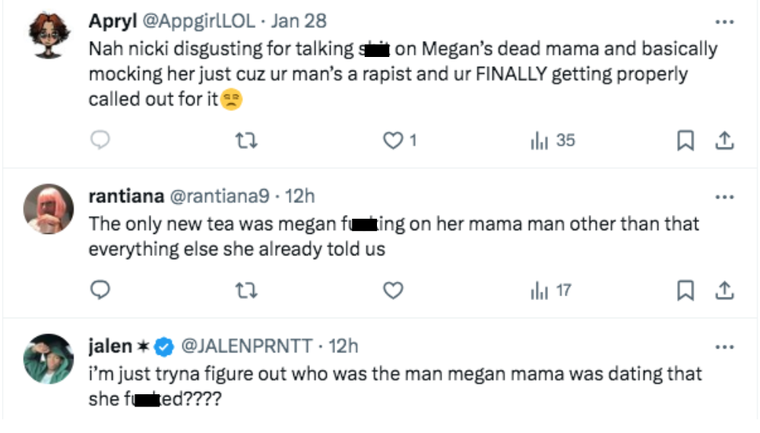Click Apryl's profile avatar
Screen dimensions: 760x433
(49, 36)
